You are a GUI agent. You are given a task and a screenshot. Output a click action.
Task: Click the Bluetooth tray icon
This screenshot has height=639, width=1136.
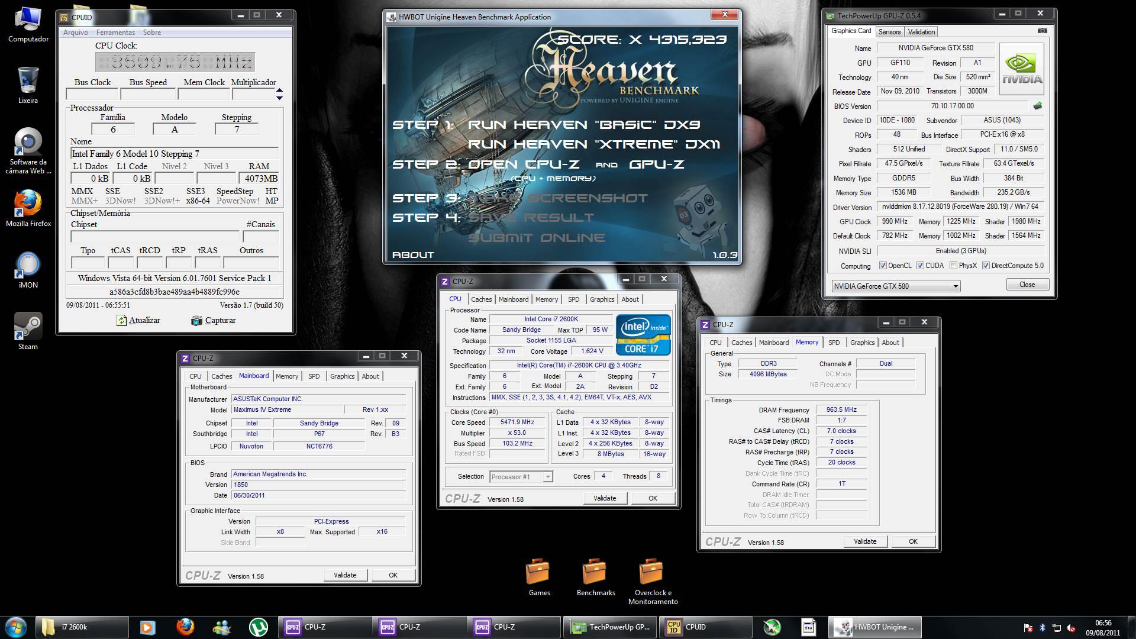(x=1043, y=628)
